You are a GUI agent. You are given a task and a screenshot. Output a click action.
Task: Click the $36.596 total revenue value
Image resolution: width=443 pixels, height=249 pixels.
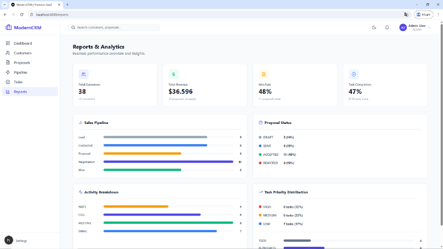(180, 92)
